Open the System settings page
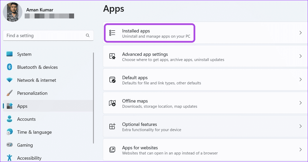Image resolution: width=308 pixels, height=162 pixels. point(24,54)
